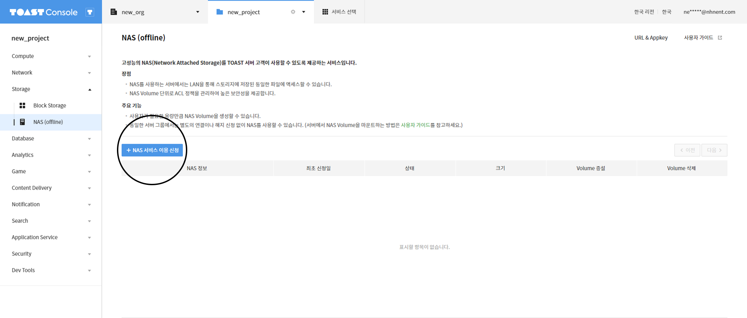Expand the Network menu
Viewport: 747px width, 318px height.
pos(51,73)
